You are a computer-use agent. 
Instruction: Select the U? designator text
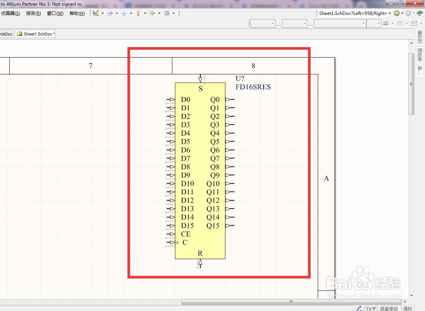coord(240,78)
